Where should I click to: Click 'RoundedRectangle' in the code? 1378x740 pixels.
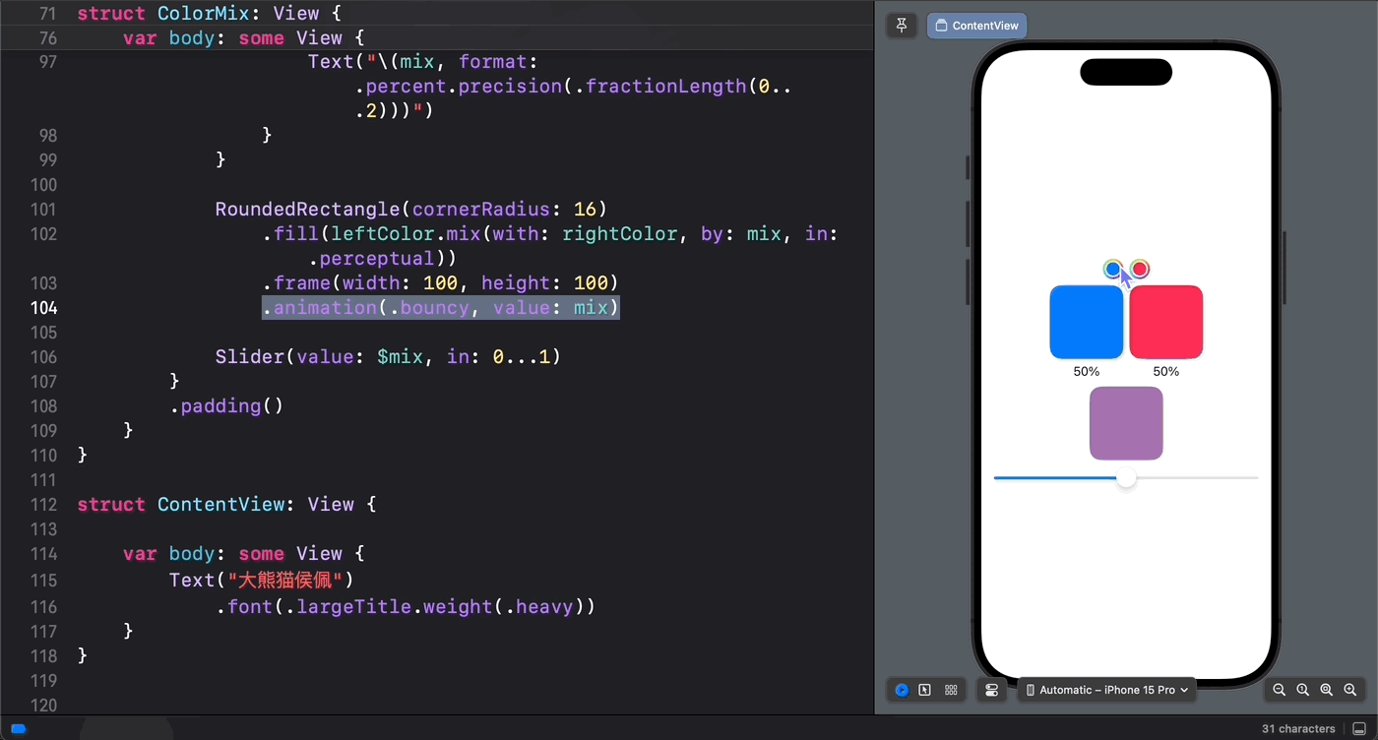(x=308, y=210)
